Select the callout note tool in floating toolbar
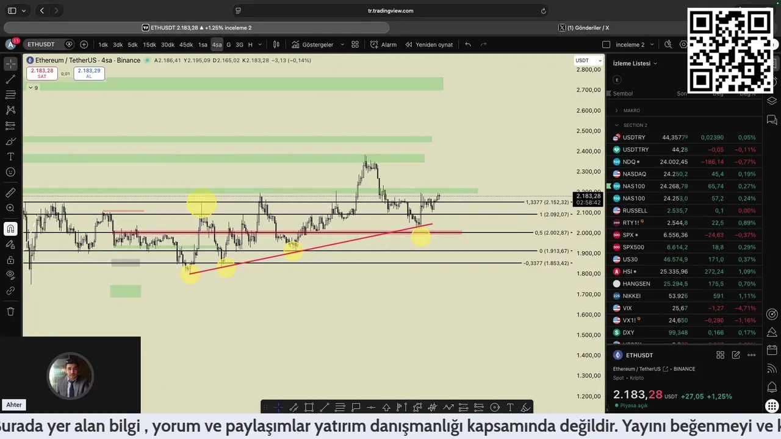 click(x=356, y=407)
